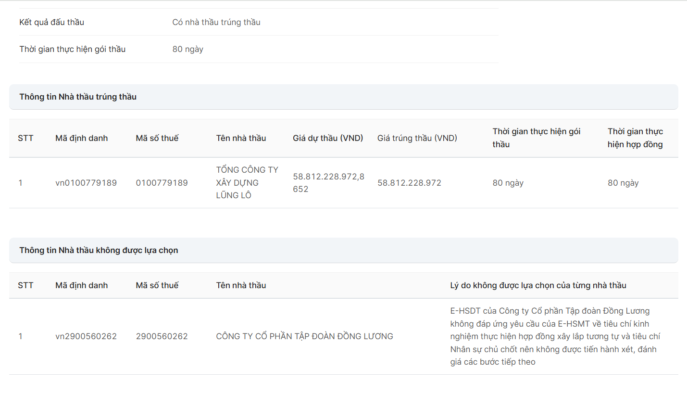Click rejected bidder ID vn2900560262

(86, 336)
